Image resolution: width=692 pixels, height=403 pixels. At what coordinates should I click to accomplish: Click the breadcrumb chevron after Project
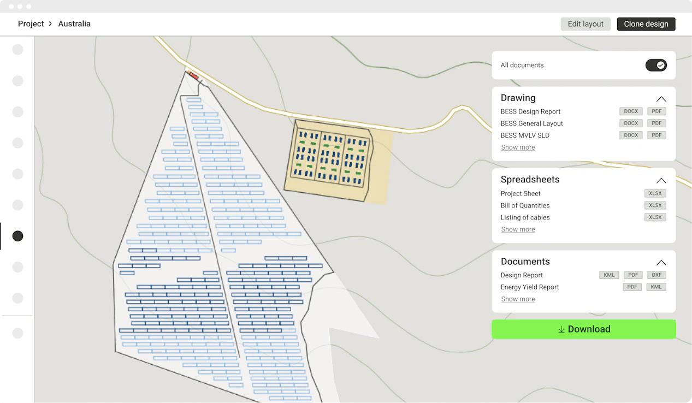[x=50, y=24]
